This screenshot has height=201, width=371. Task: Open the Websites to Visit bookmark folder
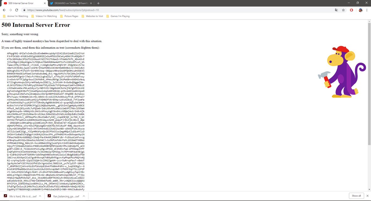(x=92, y=16)
